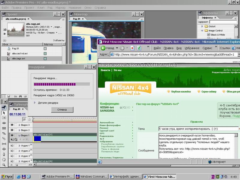Screen dimensions: 240x180
Task: Play the alla-zags.avi preview thumbnail
Action: coord(5,34)
